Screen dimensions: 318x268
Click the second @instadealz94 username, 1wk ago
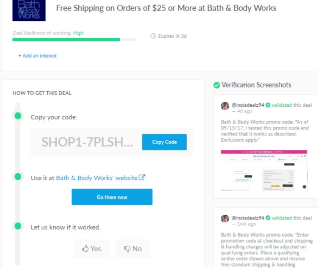click(x=248, y=218)
